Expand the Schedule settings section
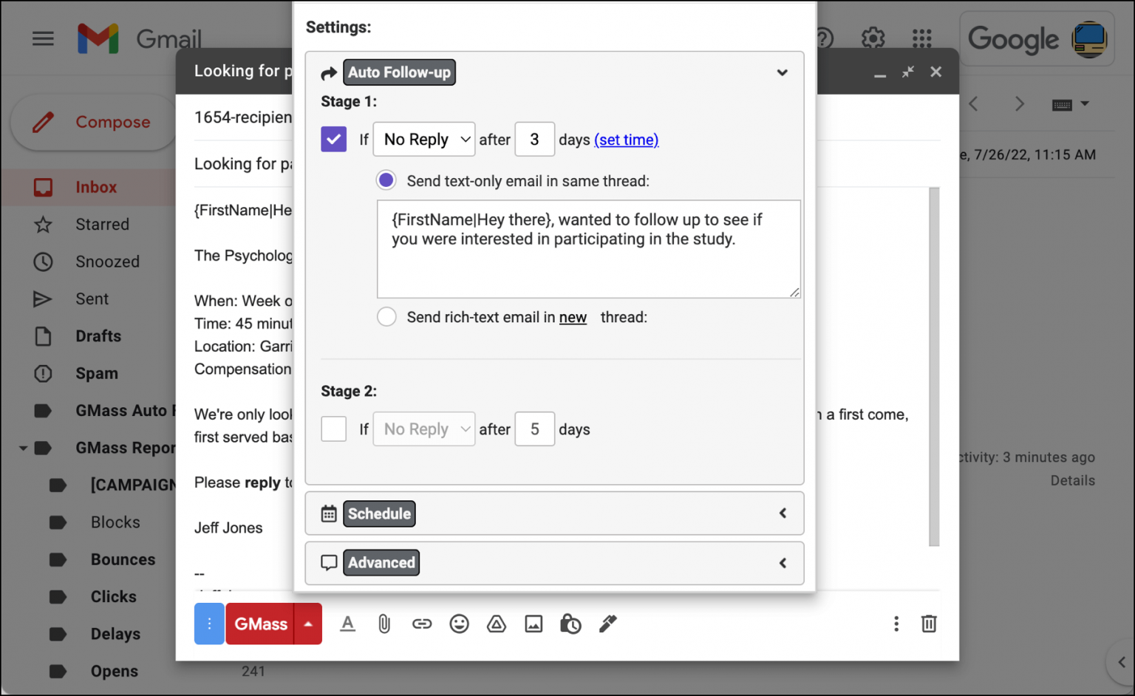The width and height of the screenshot is (1135, 696). pyautogui.click(x=782, y=513)
